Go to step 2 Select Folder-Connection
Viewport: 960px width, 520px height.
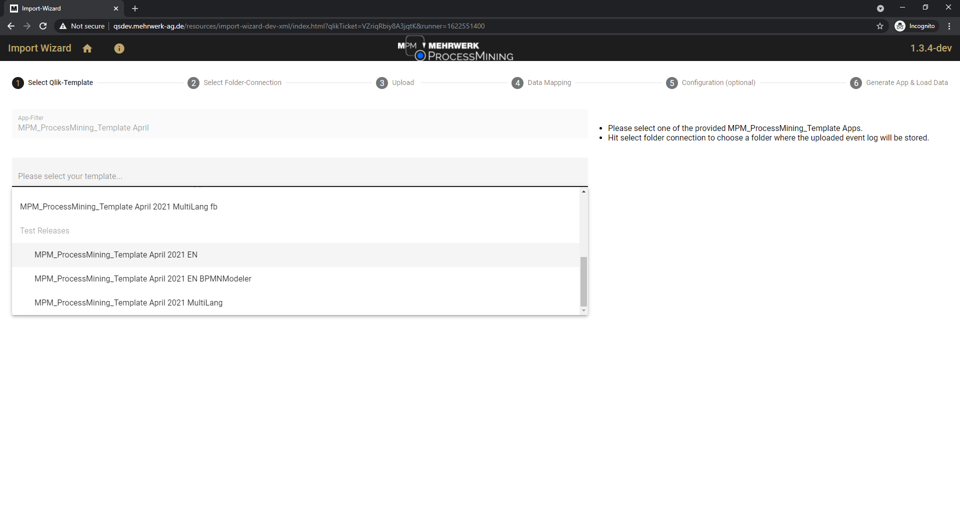tap(234, 82)
